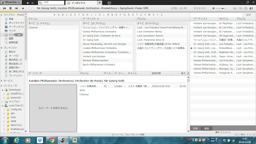Collapse the Downloads folder tree
Screen dimensions: 256x144
pos(2,90)
